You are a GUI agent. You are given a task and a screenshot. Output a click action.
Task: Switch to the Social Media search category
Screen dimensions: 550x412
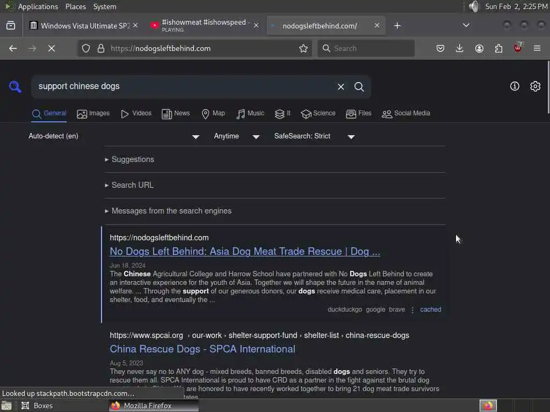[x=406, y=114]
